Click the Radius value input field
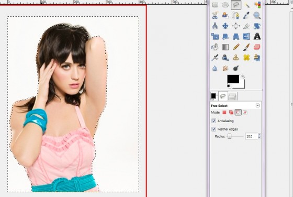Image resolution: width=293 pixels, height=197 pixels. pos(251,136)
